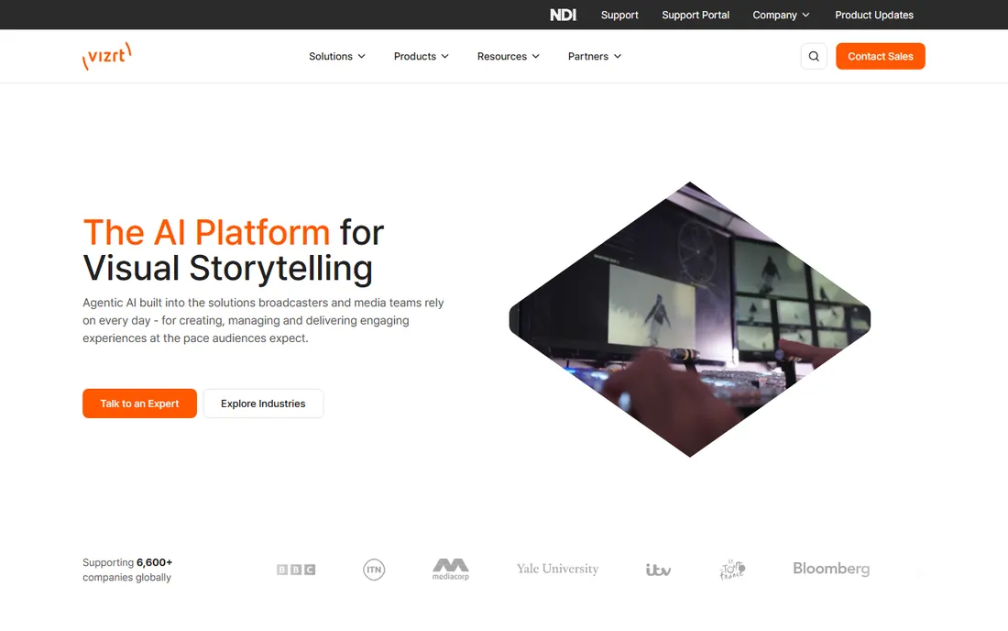The image size is (1008, 631).
Task: Open the search magnifier icon
Action: tap(813, 56)
